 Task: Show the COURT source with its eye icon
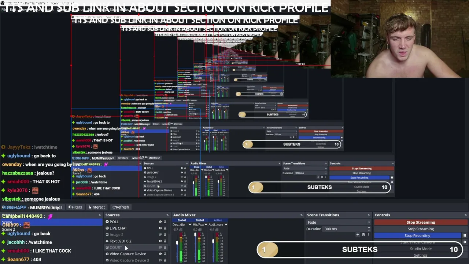pos(160,247)
